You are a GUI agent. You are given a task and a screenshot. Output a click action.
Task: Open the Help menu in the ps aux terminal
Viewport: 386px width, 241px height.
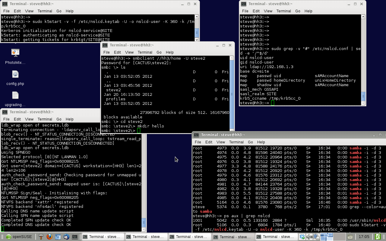click(261, 142)
